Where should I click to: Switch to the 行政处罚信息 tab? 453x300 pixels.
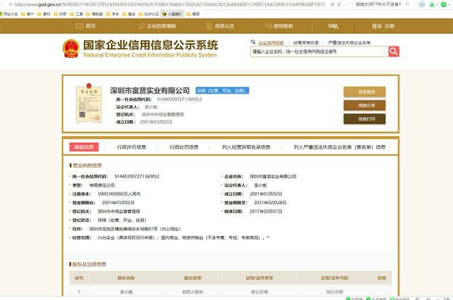[184, 147]
